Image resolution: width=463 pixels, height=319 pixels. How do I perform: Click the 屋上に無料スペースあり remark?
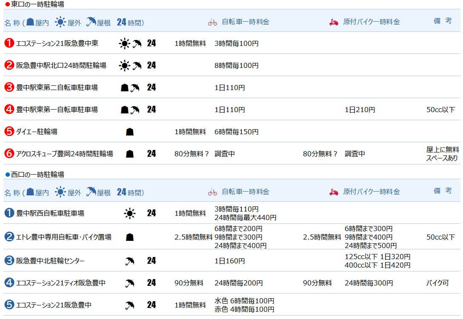442,154
